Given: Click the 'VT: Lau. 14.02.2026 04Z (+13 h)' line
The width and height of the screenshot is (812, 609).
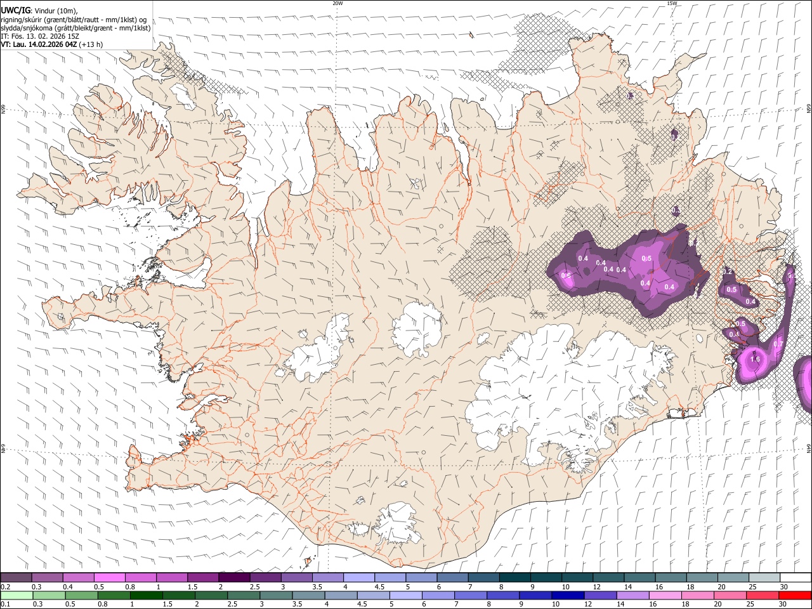Looking at the screenshot, I should tap(51, 44).
